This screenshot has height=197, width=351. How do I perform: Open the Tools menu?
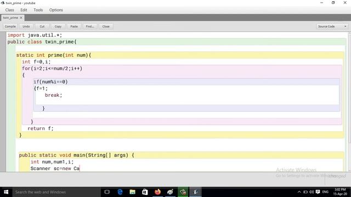pyautogui.click(x=38, y=10)
